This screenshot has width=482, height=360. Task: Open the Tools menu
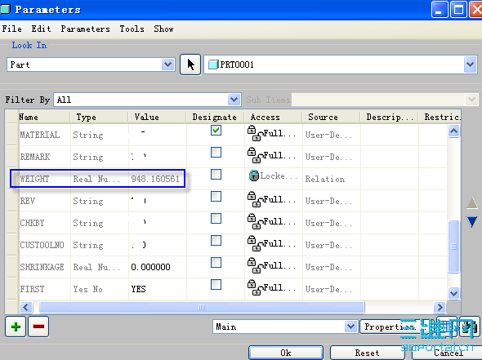coord(132,29)
